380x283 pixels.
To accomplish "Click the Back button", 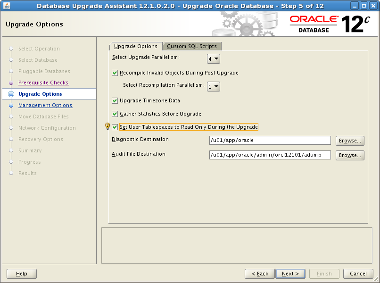I will coord(260,274).
